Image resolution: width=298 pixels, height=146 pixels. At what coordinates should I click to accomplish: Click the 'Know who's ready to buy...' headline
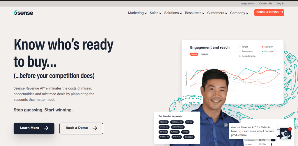[63, 53]
